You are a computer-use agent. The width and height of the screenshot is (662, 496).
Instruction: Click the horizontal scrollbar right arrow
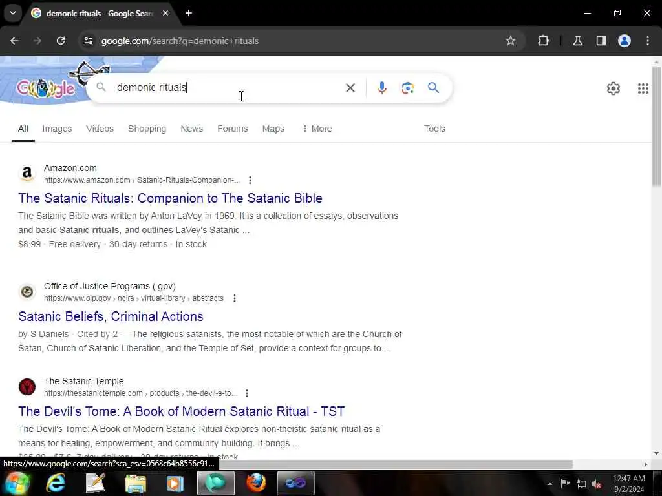pyautogui.click(x=646, y=464)
